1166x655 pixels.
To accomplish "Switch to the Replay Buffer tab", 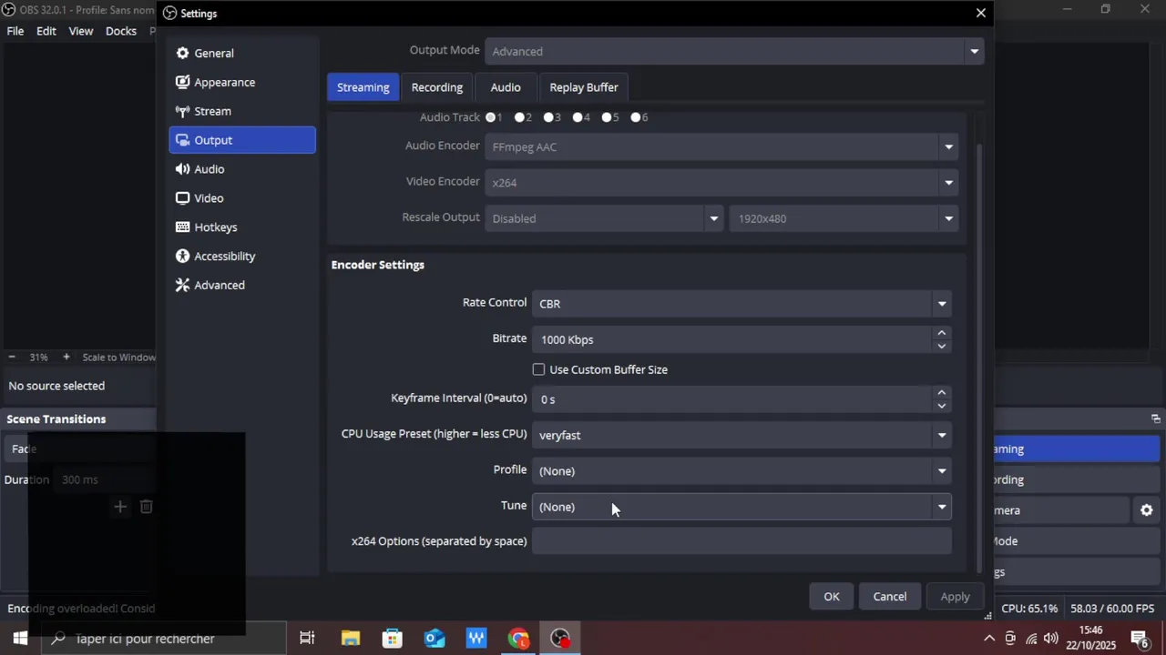I will (x=584, y=87).
